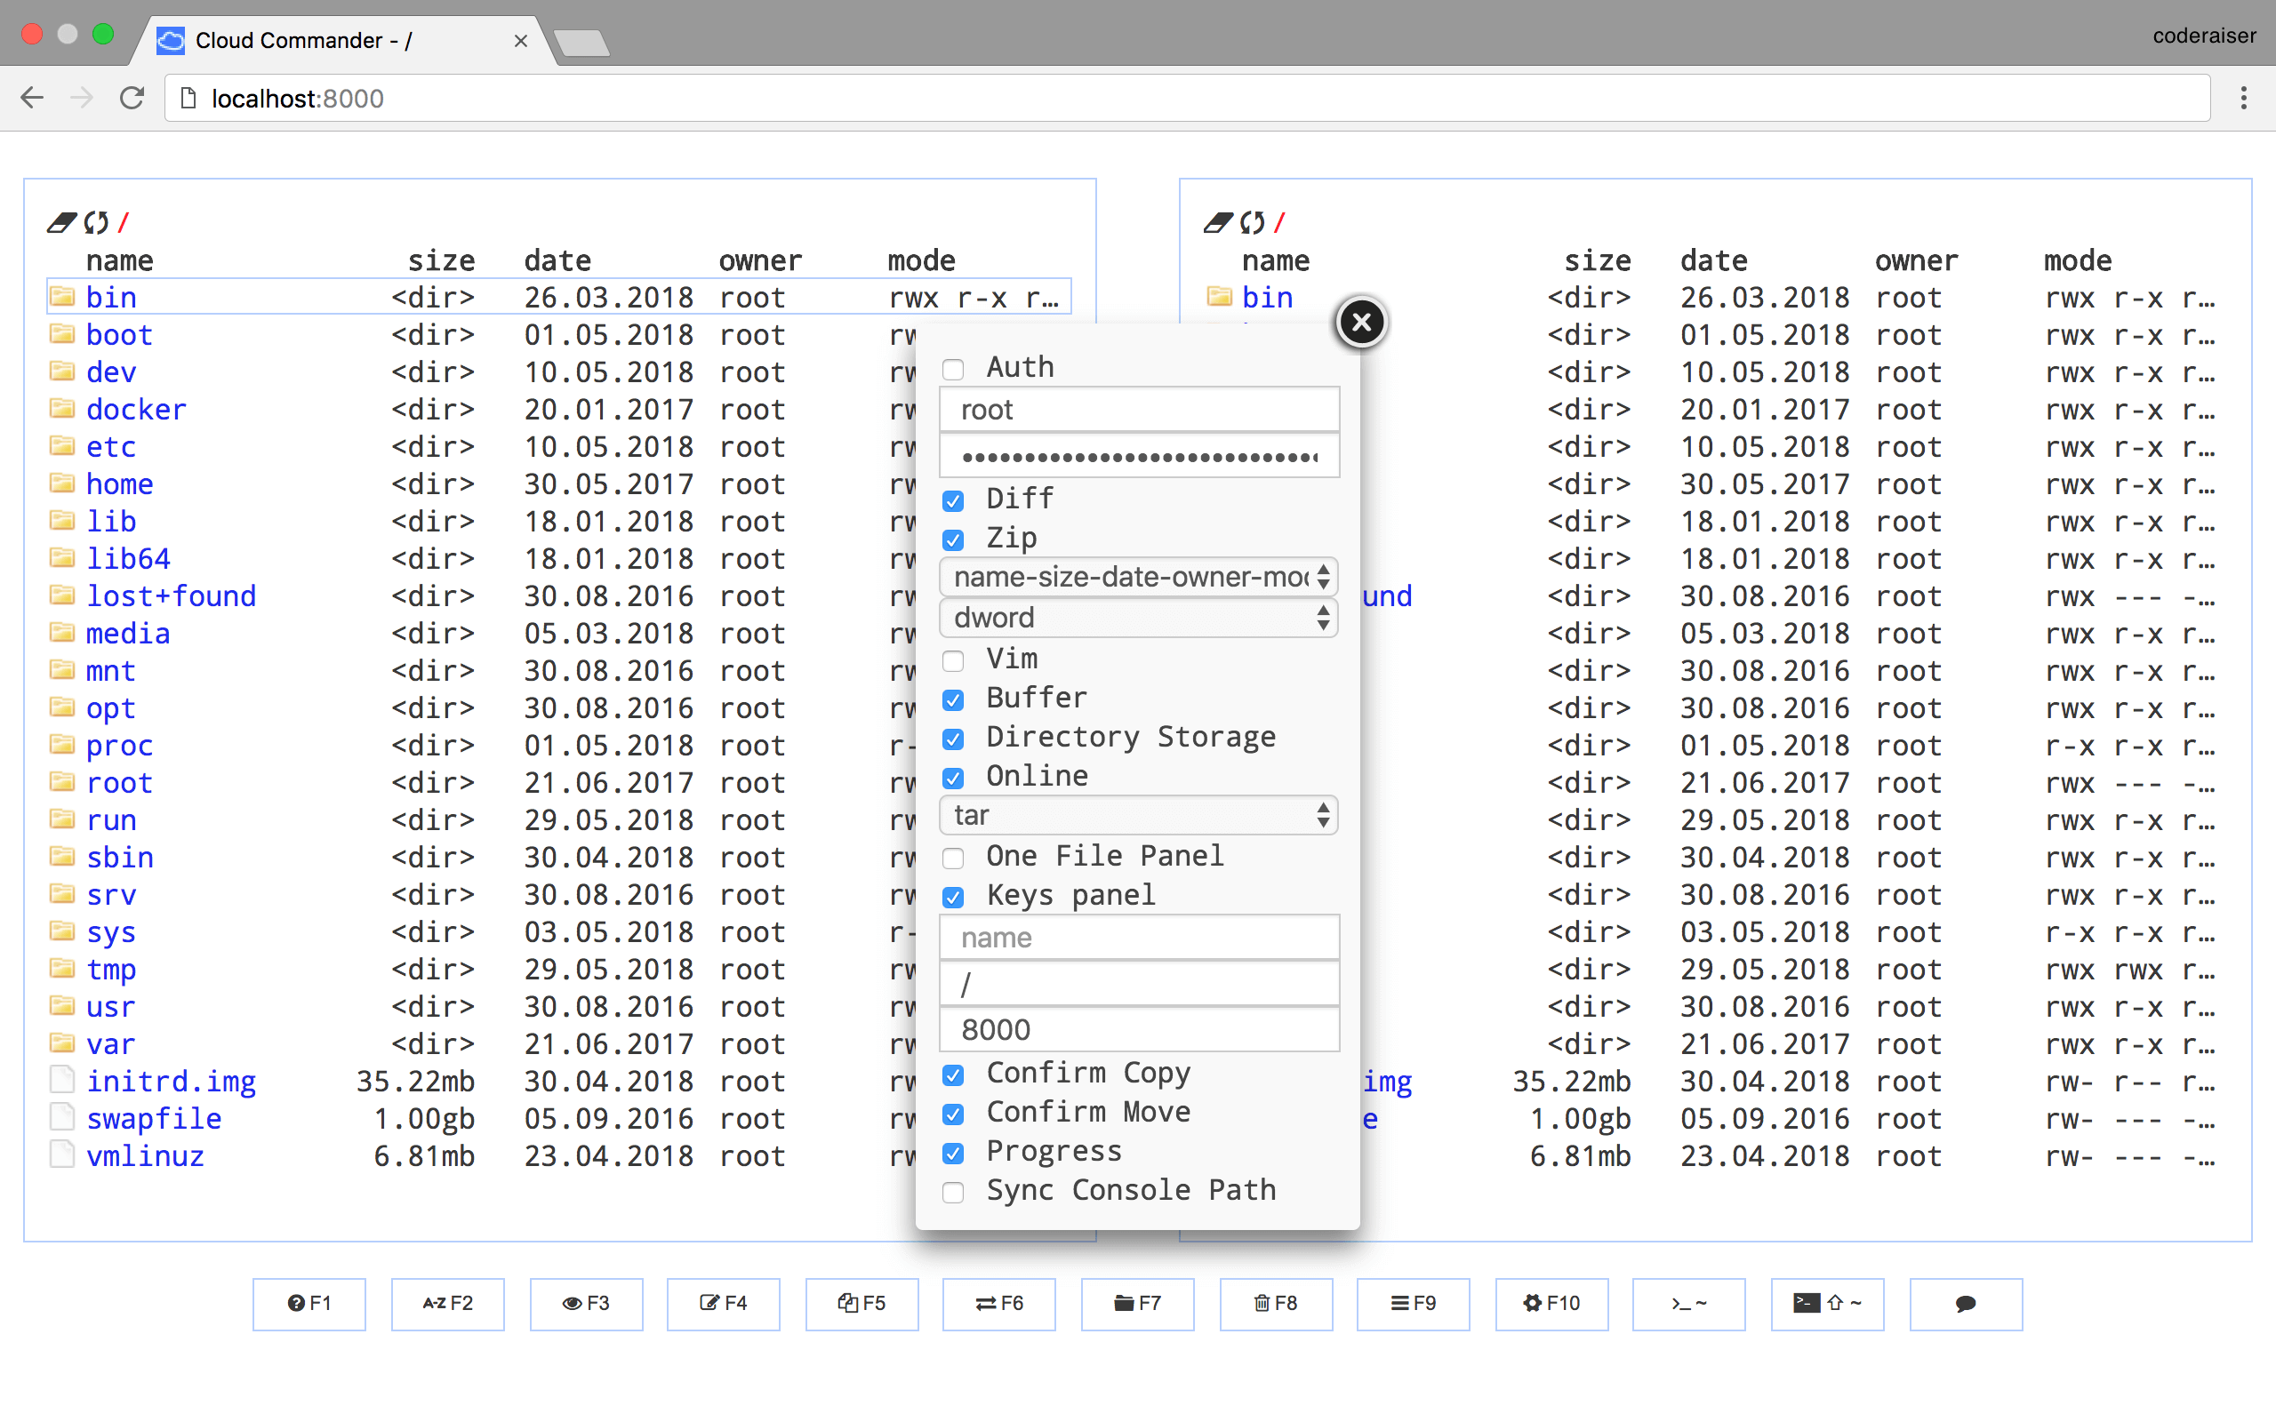Open the chat bubble icon
Image resolution: width=2276 pixels, height=1422 pixels.
click(x=1965, y=1304)
